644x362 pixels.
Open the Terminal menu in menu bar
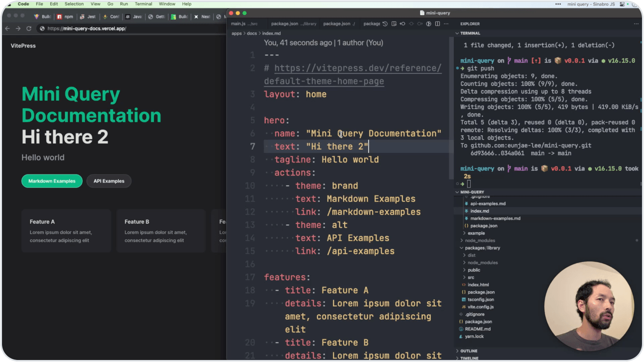pos(143,4)
